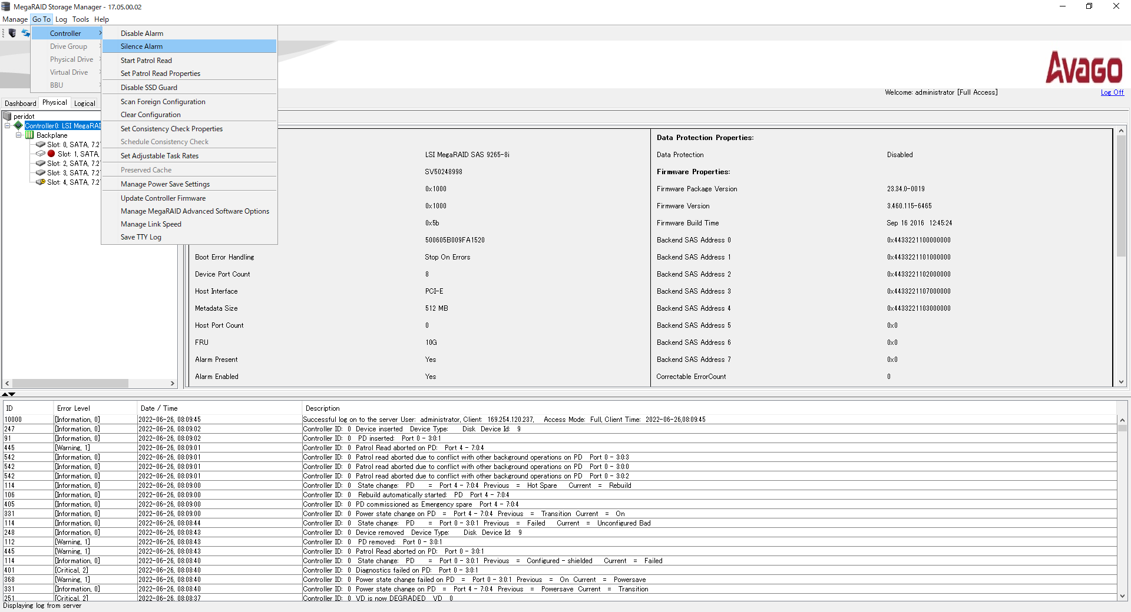The image size is (1131, 612).
Task: Select Set Adjustable Task Rates
Action: coord(189,155)
